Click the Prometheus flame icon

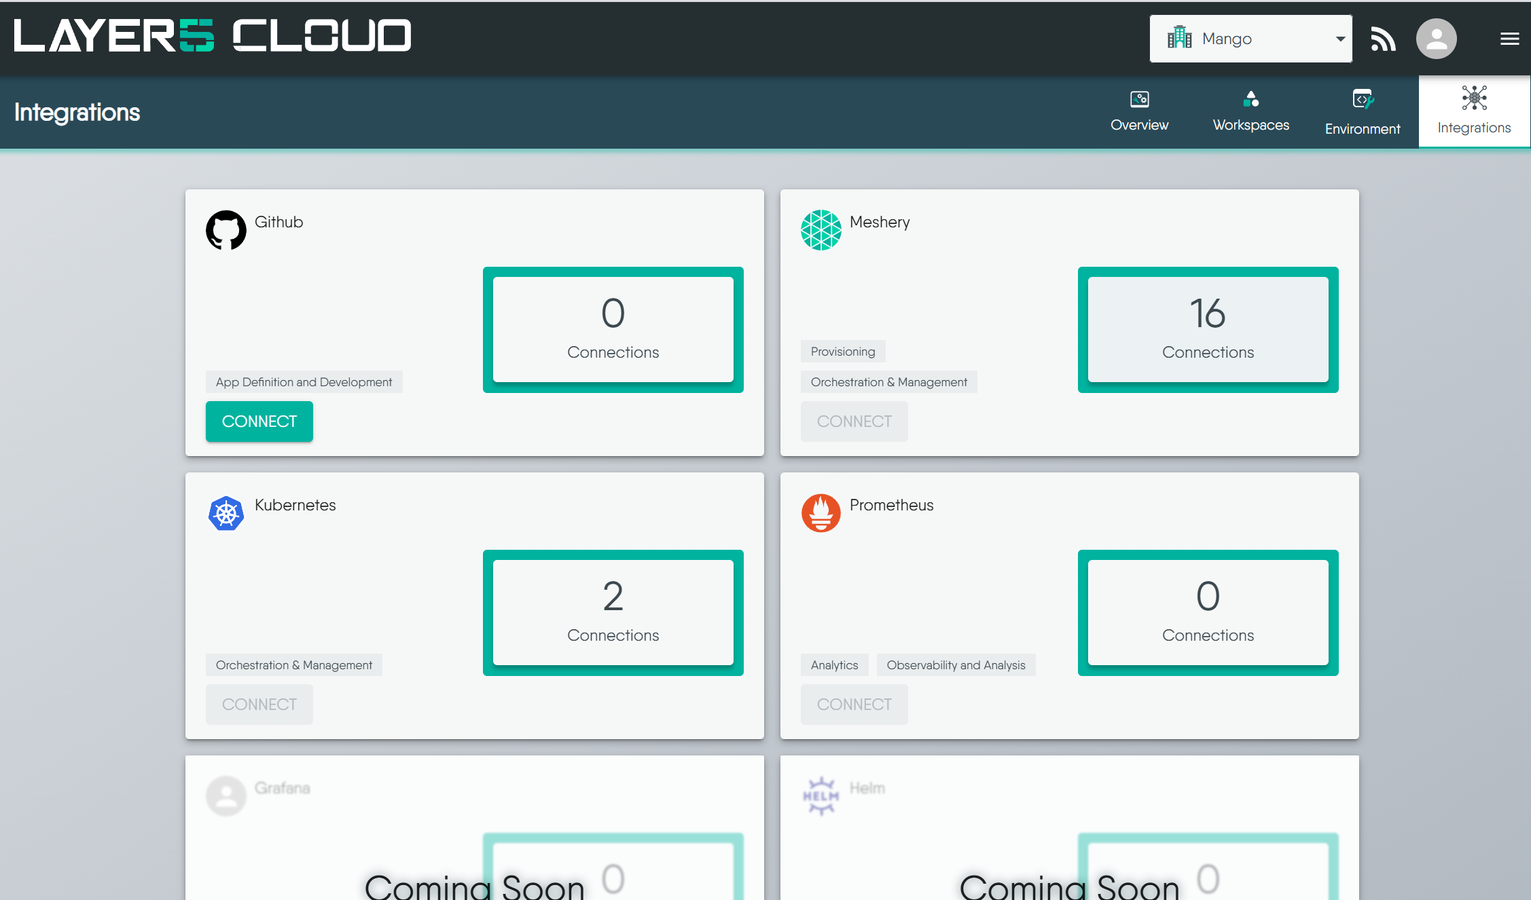click(x=821, y=513)
